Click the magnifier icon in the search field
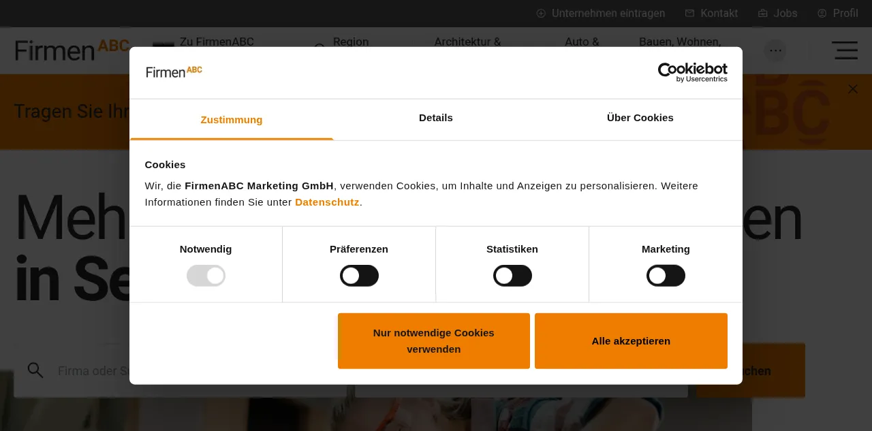Screen dimensions: 872x431 click(x=35, y=370)
